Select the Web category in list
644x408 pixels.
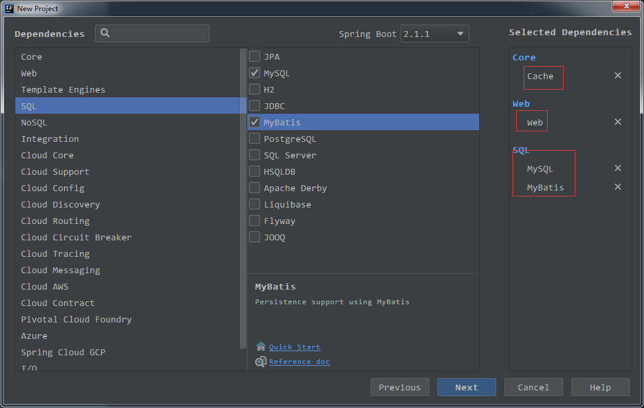point(127,73)
